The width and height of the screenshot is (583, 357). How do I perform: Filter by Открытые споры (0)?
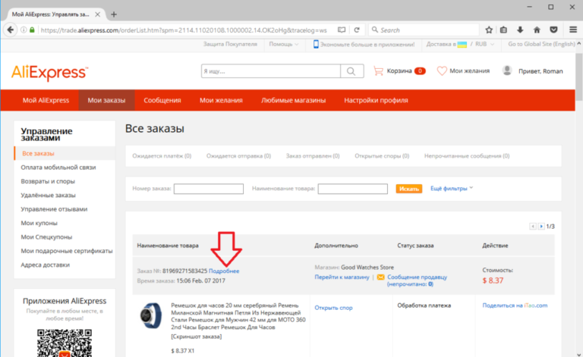382,156
